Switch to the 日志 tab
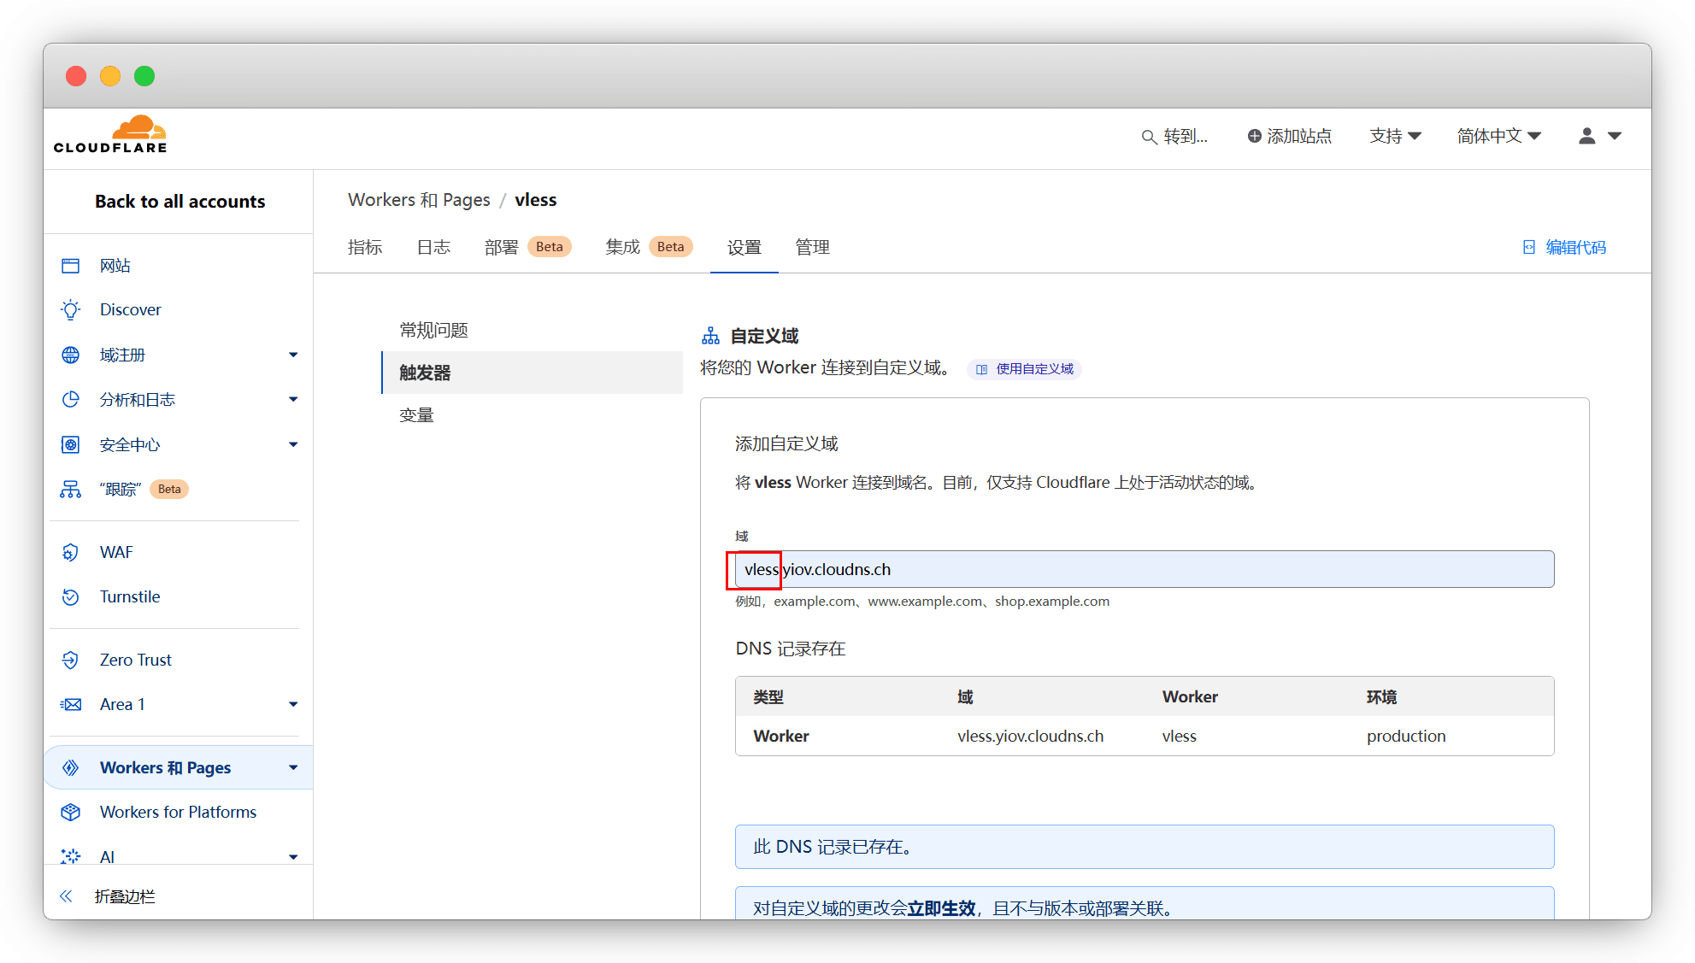 click(433, 247)
